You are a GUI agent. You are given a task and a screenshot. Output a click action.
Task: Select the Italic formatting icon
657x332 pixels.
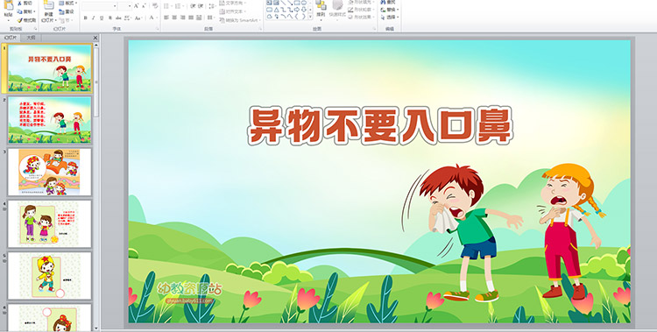click(94, 18)
